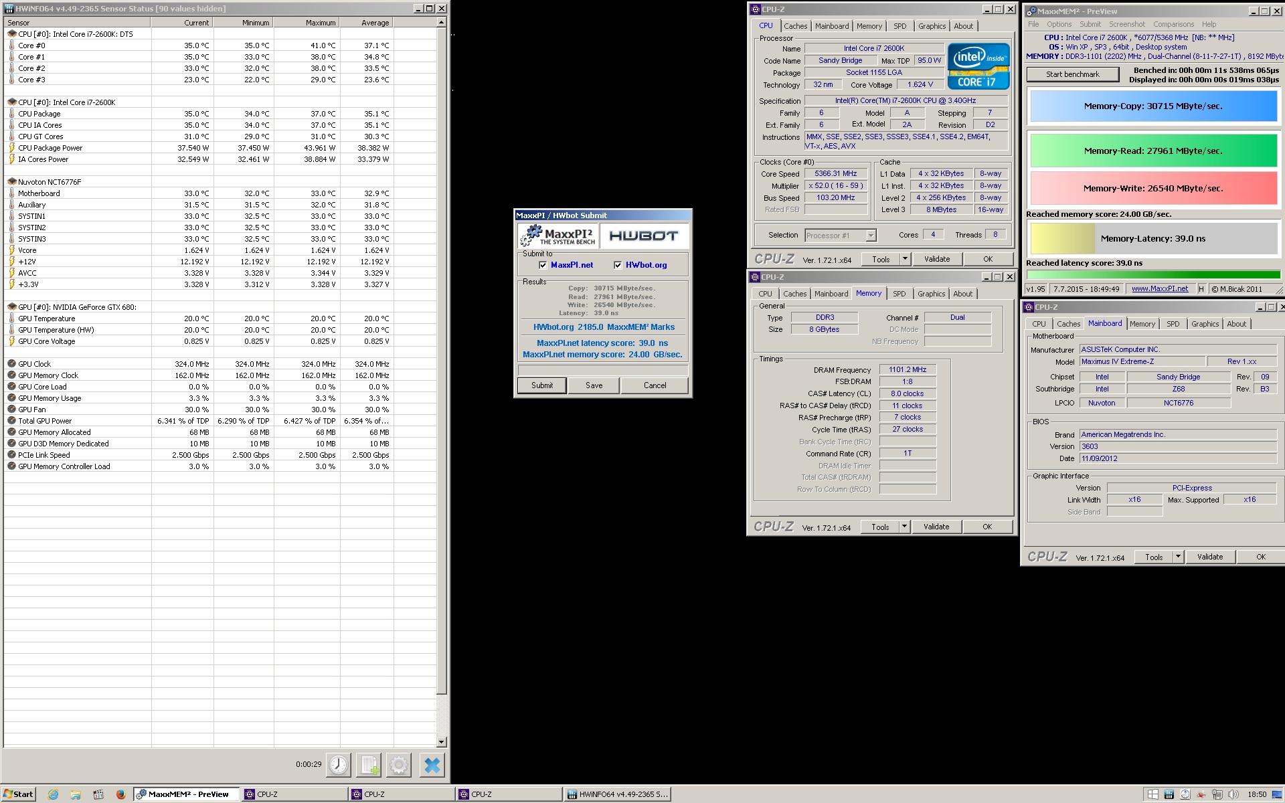Open the Processor #1 selection dropdown
1285x803 pixels.
pyautogui.click(x=871, y=236)
